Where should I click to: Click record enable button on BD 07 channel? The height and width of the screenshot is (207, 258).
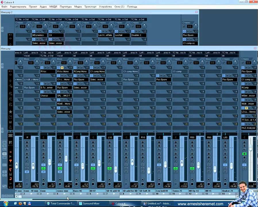93,184
